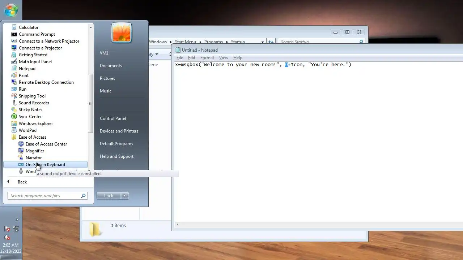Open Remote Desktop Connection
Screen dimensions: 463x260
(x=46, y=82)
